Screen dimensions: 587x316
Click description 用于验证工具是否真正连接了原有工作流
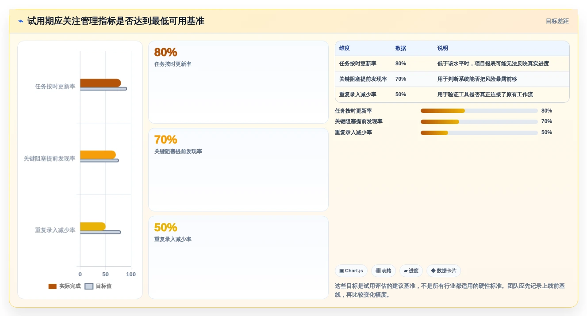pyautogui.click(x=485, y=94)
